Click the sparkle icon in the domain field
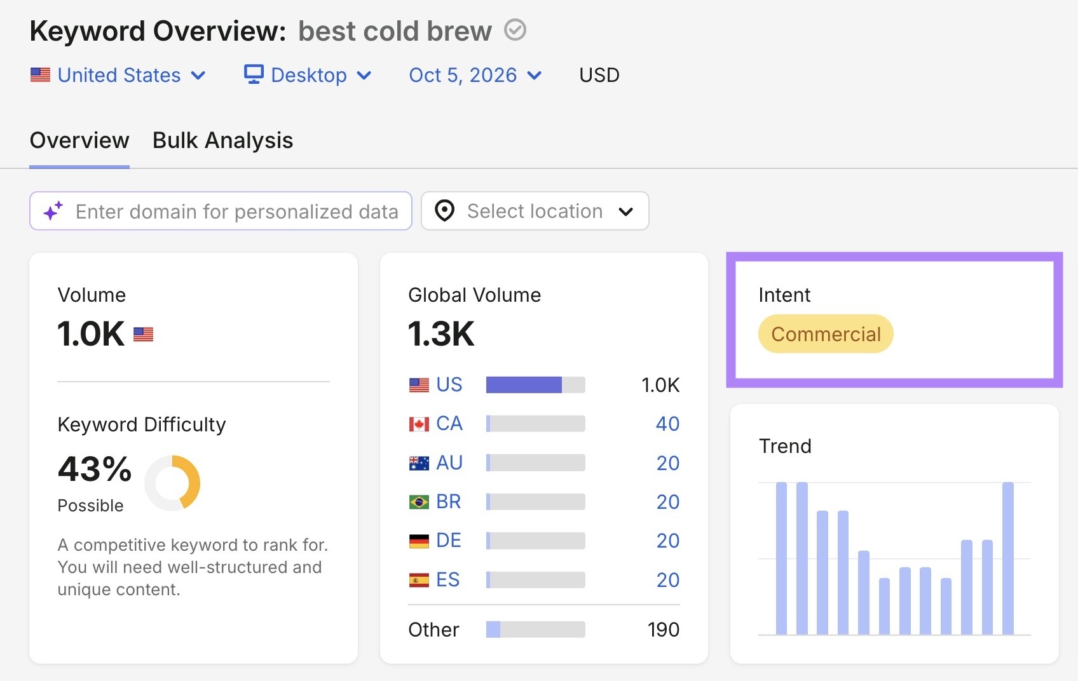Image resolution: width=1078 pixels, height=681 pixels. point(53,211)
